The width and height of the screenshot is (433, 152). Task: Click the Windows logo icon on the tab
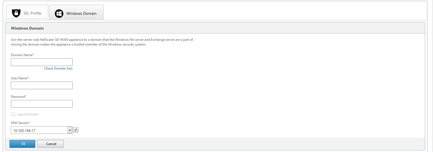click(59, 13)
